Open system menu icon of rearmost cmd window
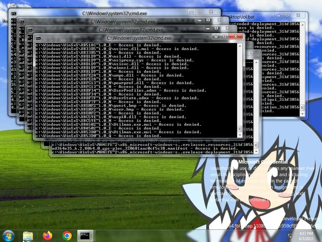The width and height of the screenshot is (322, 242). click(x=14, y=14)
